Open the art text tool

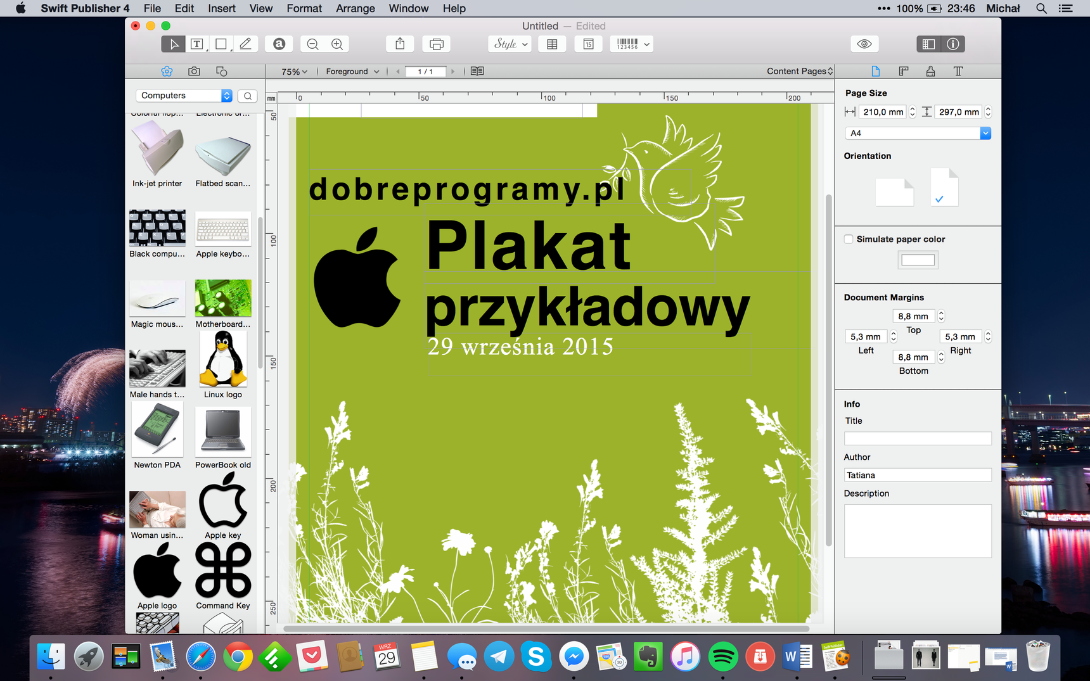(x=279, y=44)
